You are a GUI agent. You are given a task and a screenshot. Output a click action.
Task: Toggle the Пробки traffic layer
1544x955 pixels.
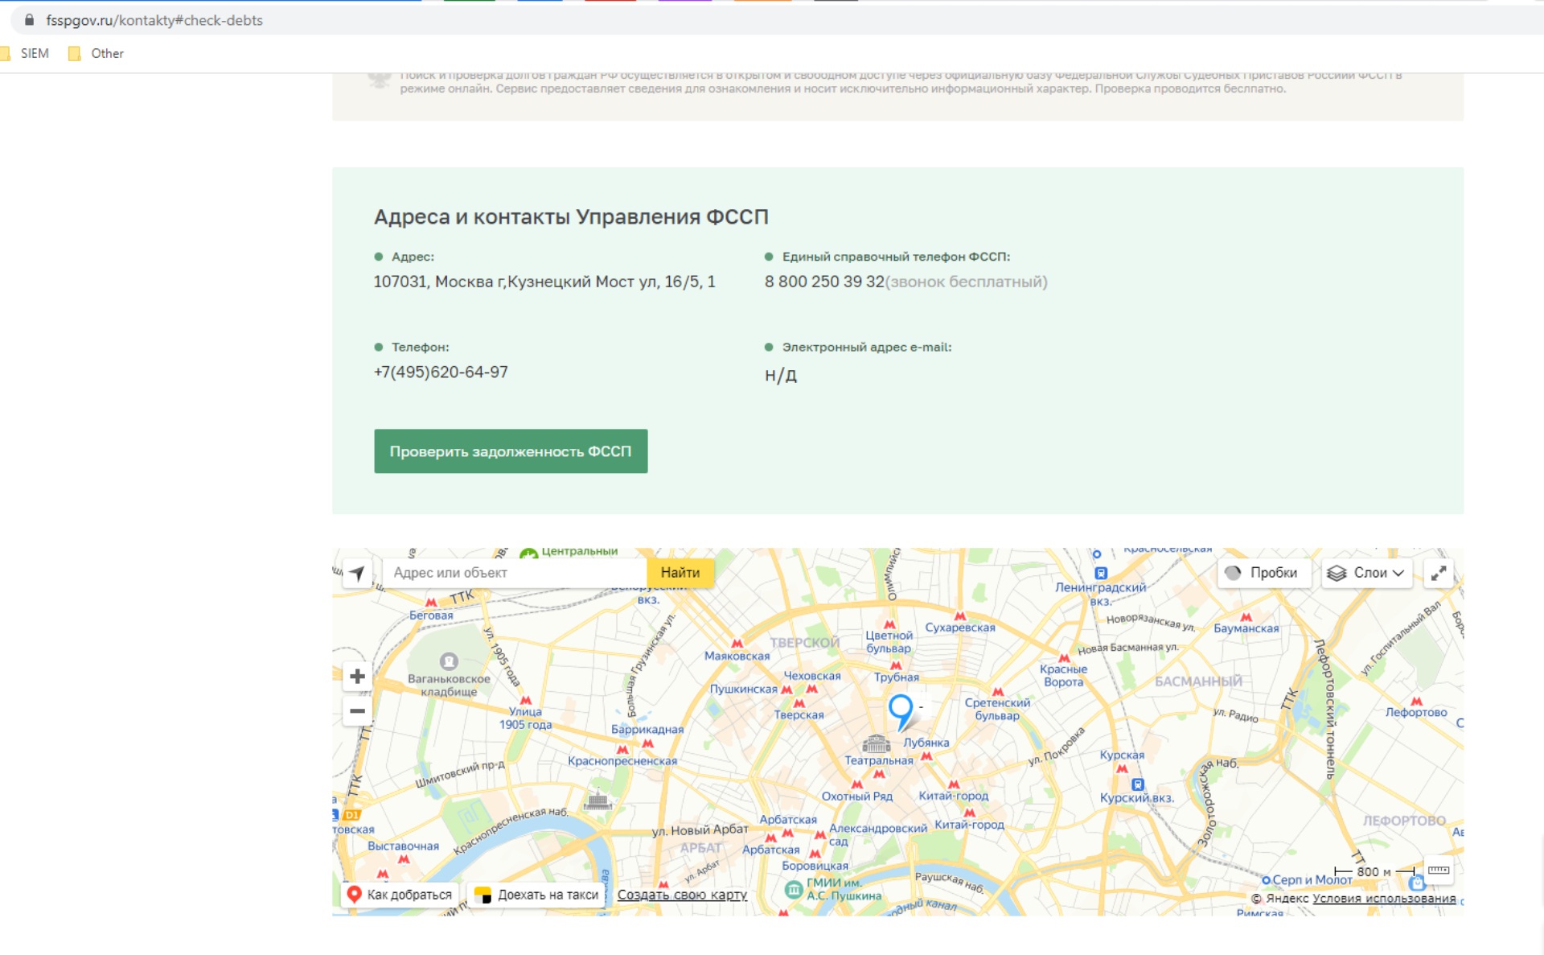tap(1263, 573)
